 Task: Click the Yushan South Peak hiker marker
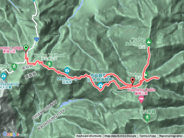click(147, 118)
